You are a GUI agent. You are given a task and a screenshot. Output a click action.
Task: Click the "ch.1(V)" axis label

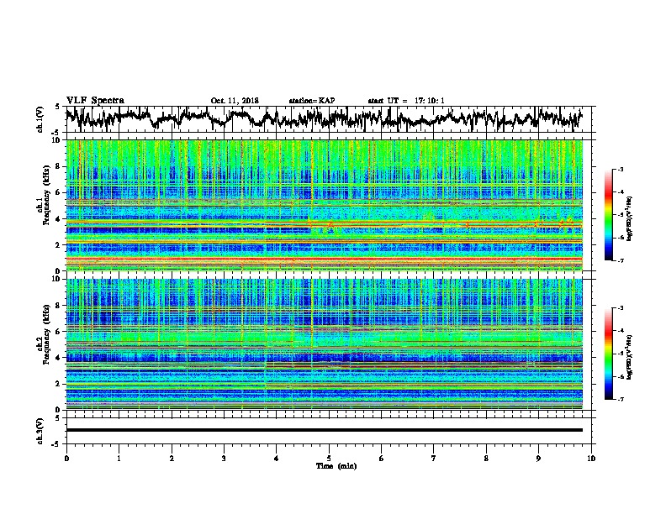pyautogui.click(x=40, y=119)
